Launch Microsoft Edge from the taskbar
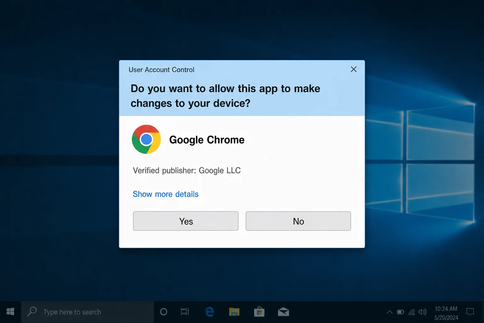The width and height of the screenshot is (484, 323). pos(210,312)
